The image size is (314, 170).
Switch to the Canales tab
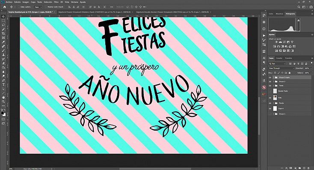[279, 58]
